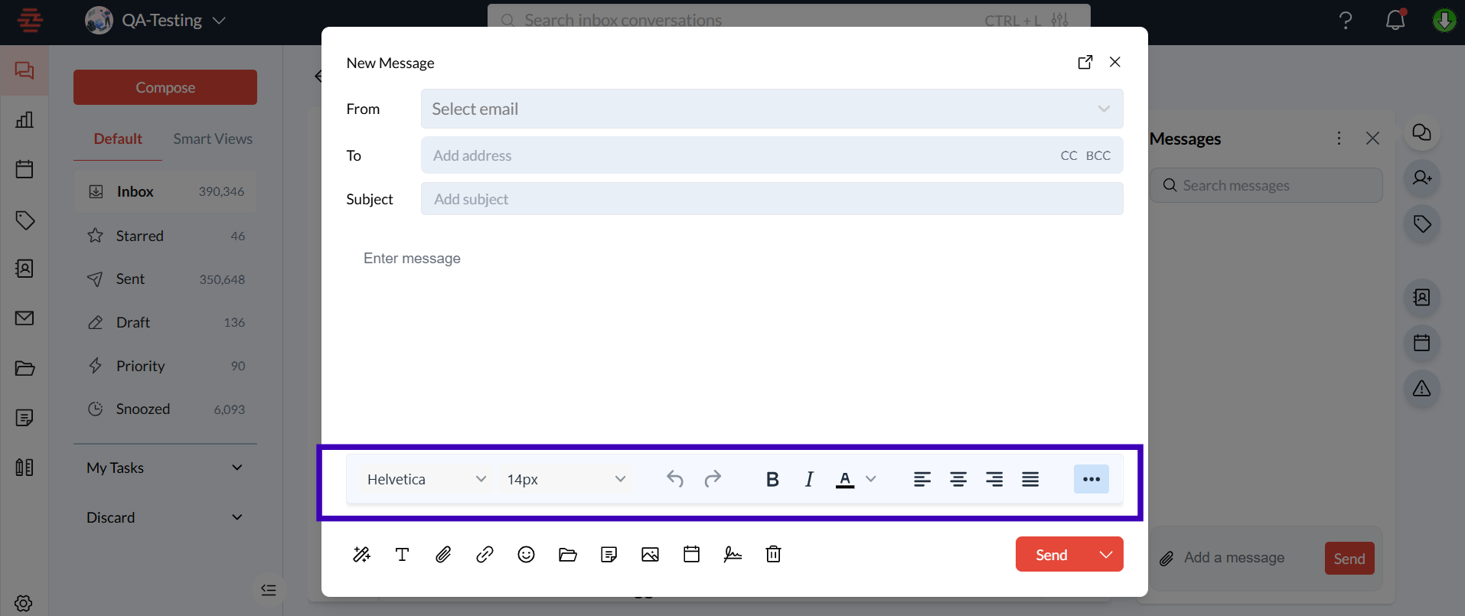Add CC recipients field
The image size is (1465, 616).
(x=1069, y=156)
